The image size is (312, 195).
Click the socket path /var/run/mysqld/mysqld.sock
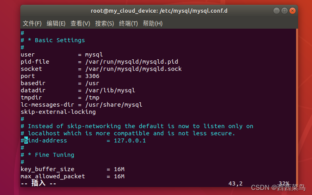click(133, 69)
